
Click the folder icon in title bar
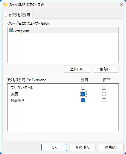pyautogui.click(x=5, y=5)
